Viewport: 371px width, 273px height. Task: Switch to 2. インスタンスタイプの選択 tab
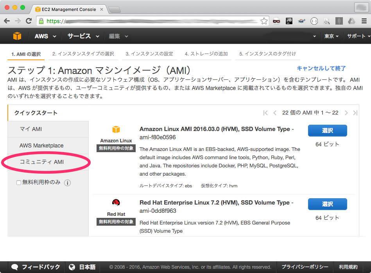[83, 54]
